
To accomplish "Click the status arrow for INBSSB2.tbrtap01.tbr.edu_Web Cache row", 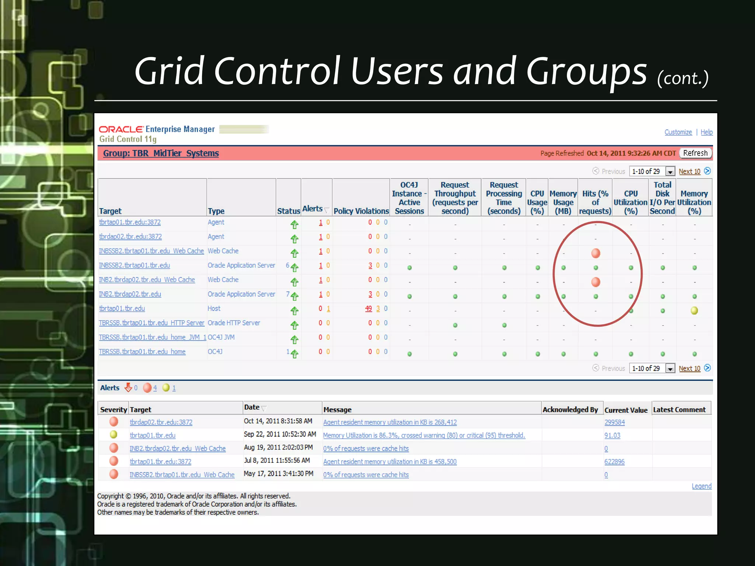I will 294,253.
